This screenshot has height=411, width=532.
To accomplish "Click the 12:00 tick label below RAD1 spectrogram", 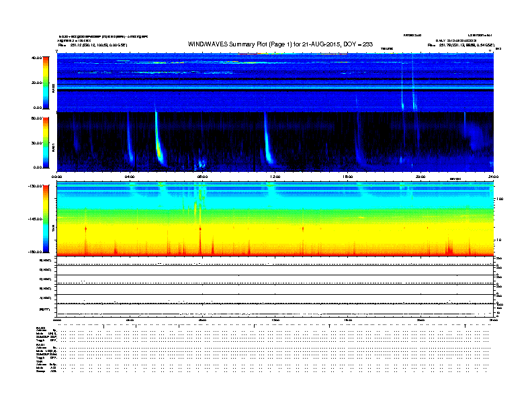I will (275, 177).
